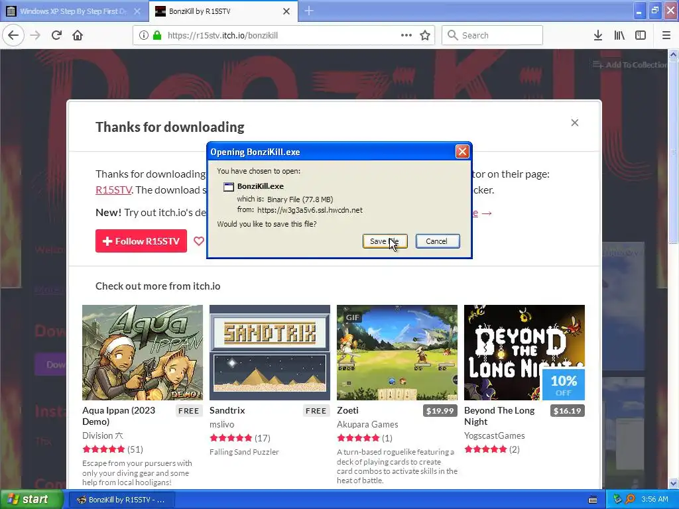
Task: Close the Opening BonziKill.exe dialog with X
Action: click(462, 152)
